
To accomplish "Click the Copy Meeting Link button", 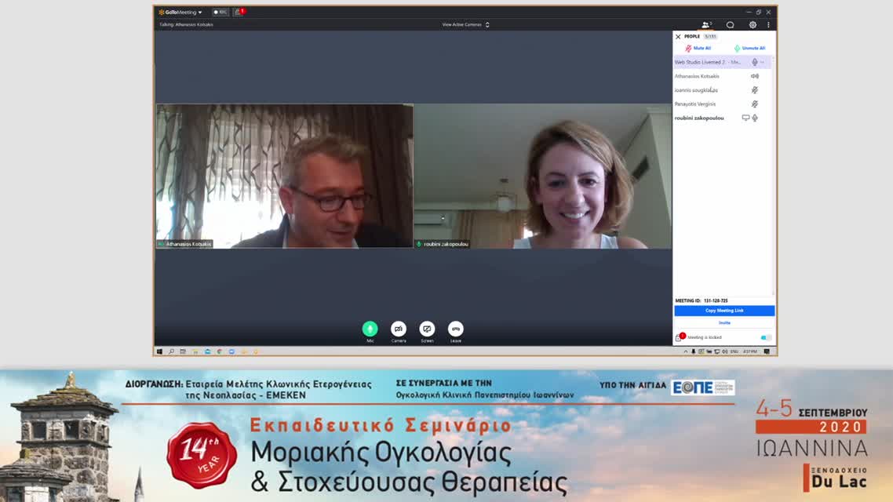I will pos(724,311).
